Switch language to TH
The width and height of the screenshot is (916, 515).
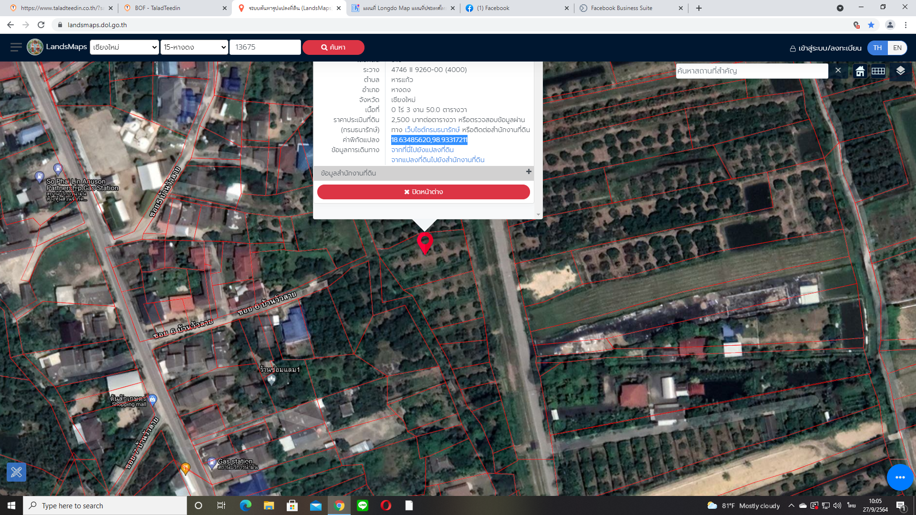point(877,48)
